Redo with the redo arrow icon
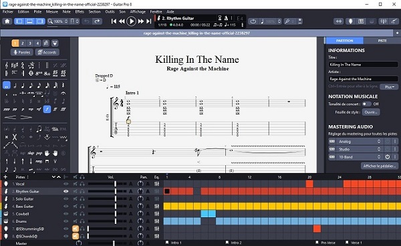The width and height of the screenshot is (401, 246). coord(97,21)
